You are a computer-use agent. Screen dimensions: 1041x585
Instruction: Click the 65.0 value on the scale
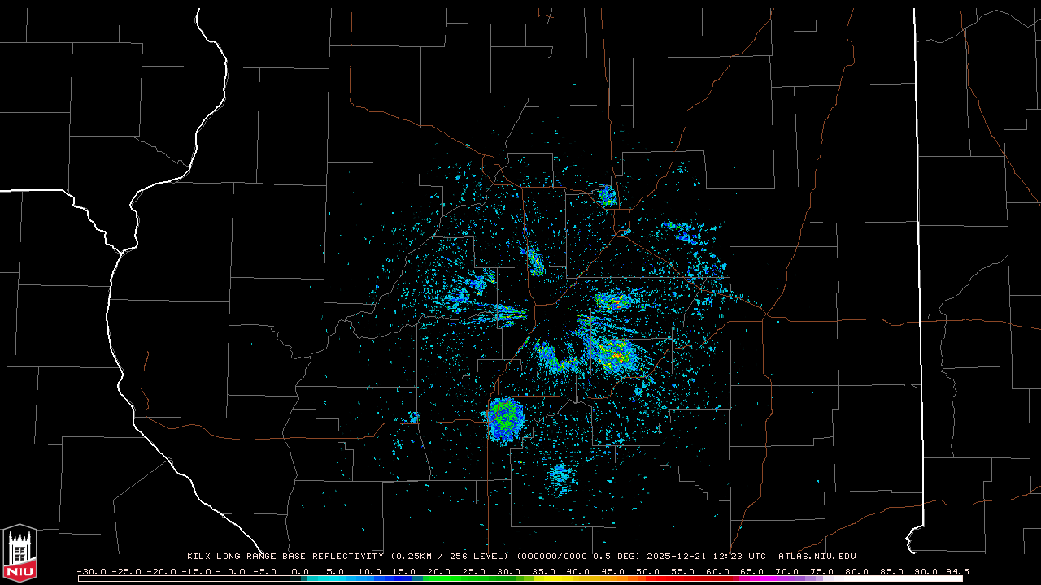(x=752, y=571)
